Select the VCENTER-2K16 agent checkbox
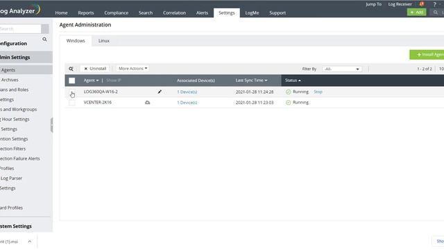 [72, 103]
